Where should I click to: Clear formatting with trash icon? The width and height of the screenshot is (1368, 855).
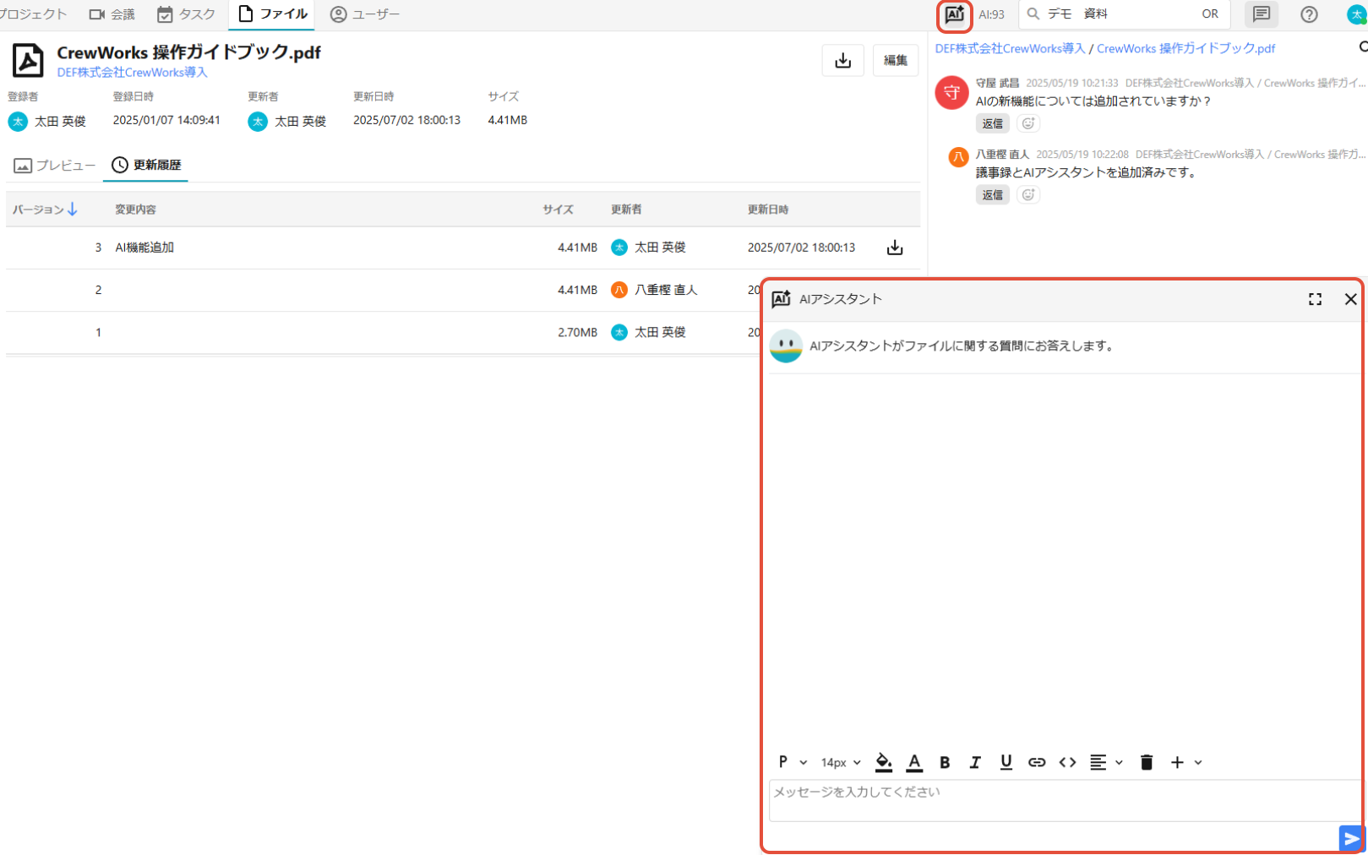1146,762
